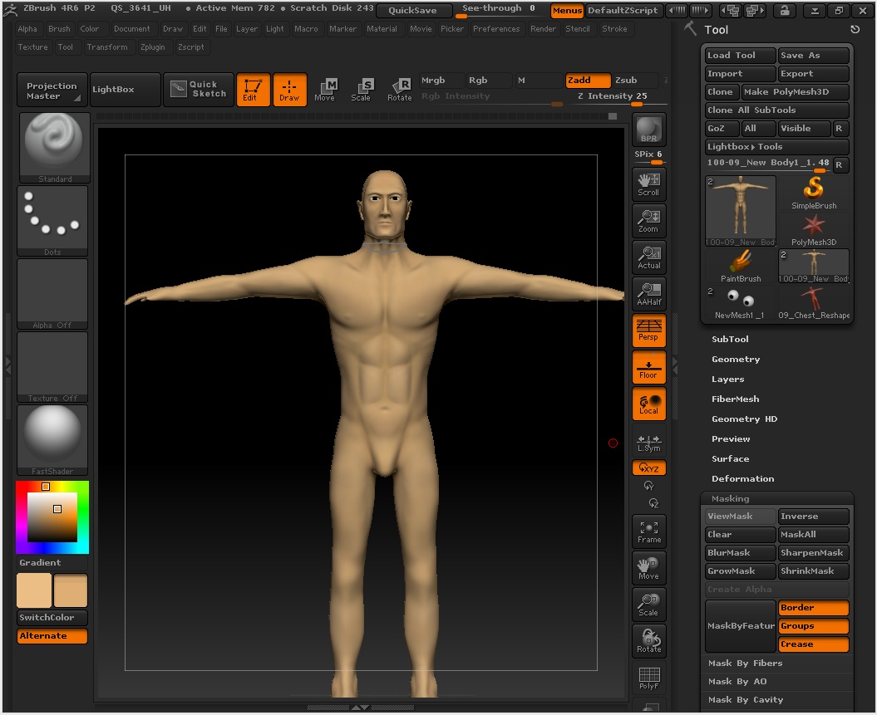Click the Load Tool button
The width and height of the screenshot is (877, 715).
741,56
